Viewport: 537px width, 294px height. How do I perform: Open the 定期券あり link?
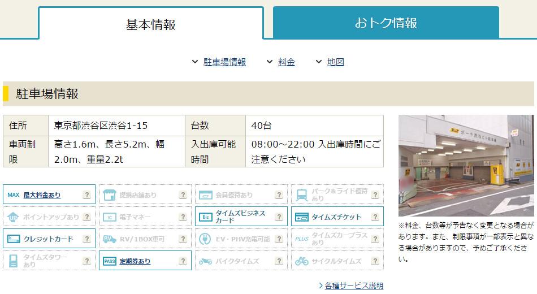click(x=135, y=261)
